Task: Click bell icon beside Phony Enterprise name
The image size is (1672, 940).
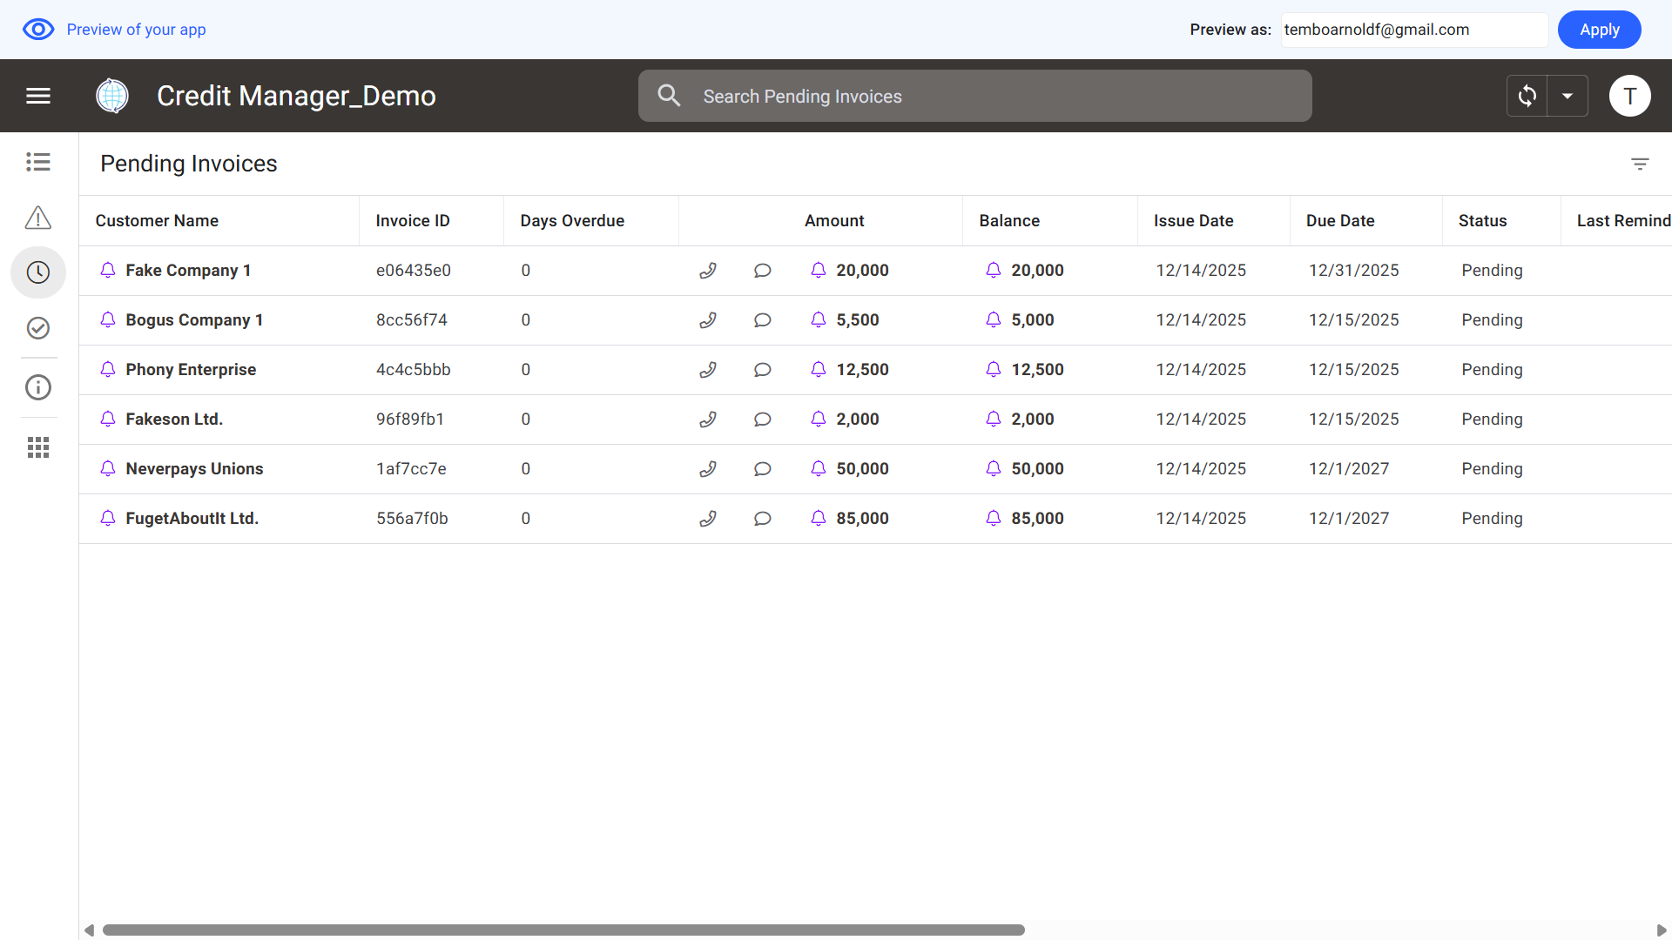Action: pos(108,369)
